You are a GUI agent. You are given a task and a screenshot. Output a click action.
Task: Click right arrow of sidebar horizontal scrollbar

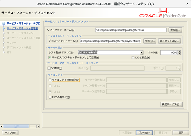click(x=38, y=126)
